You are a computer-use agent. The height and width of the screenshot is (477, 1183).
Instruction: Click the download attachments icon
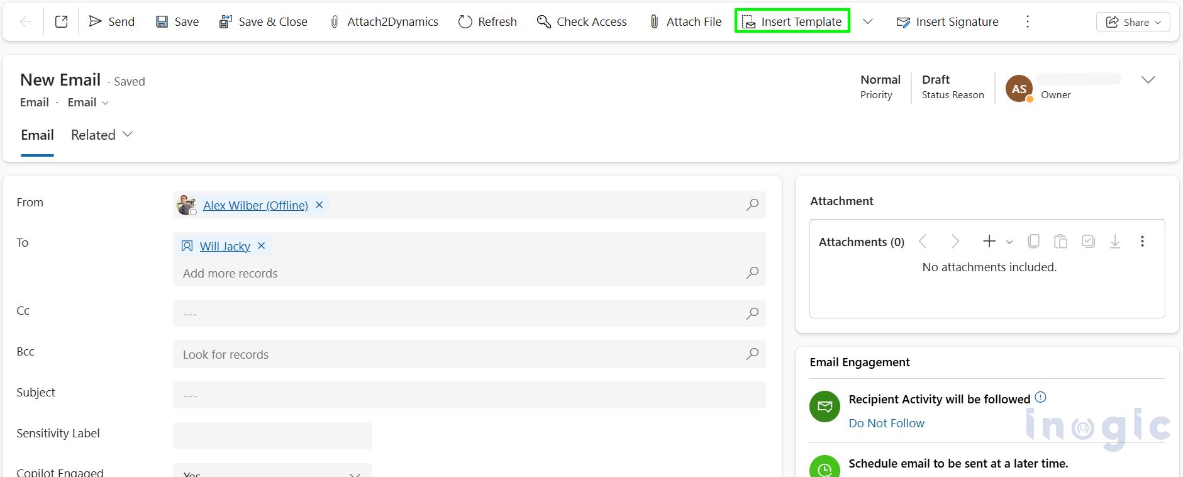click(1115, 242)
